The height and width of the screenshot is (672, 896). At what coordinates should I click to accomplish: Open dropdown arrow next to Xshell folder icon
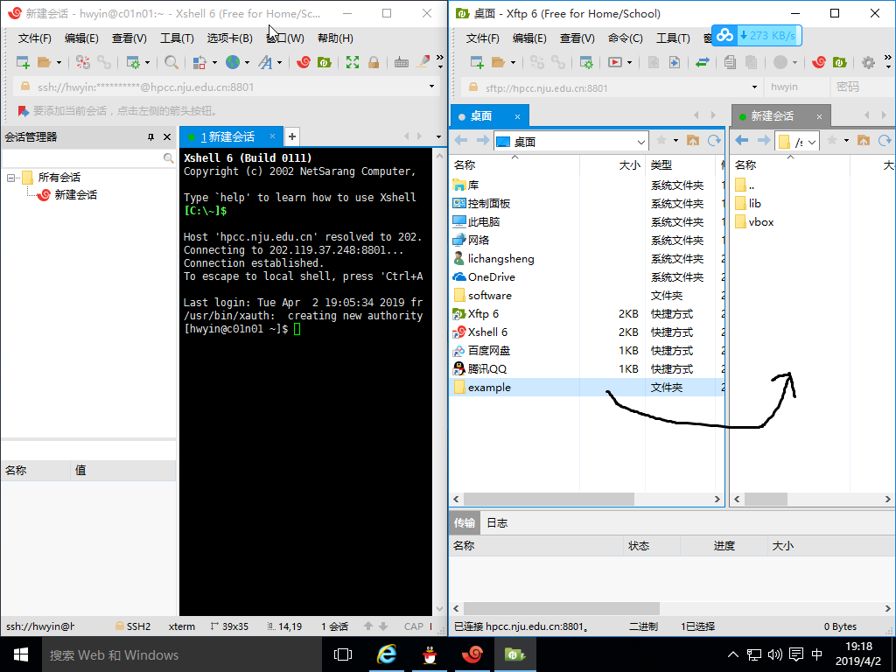click(x=59, y=63)
